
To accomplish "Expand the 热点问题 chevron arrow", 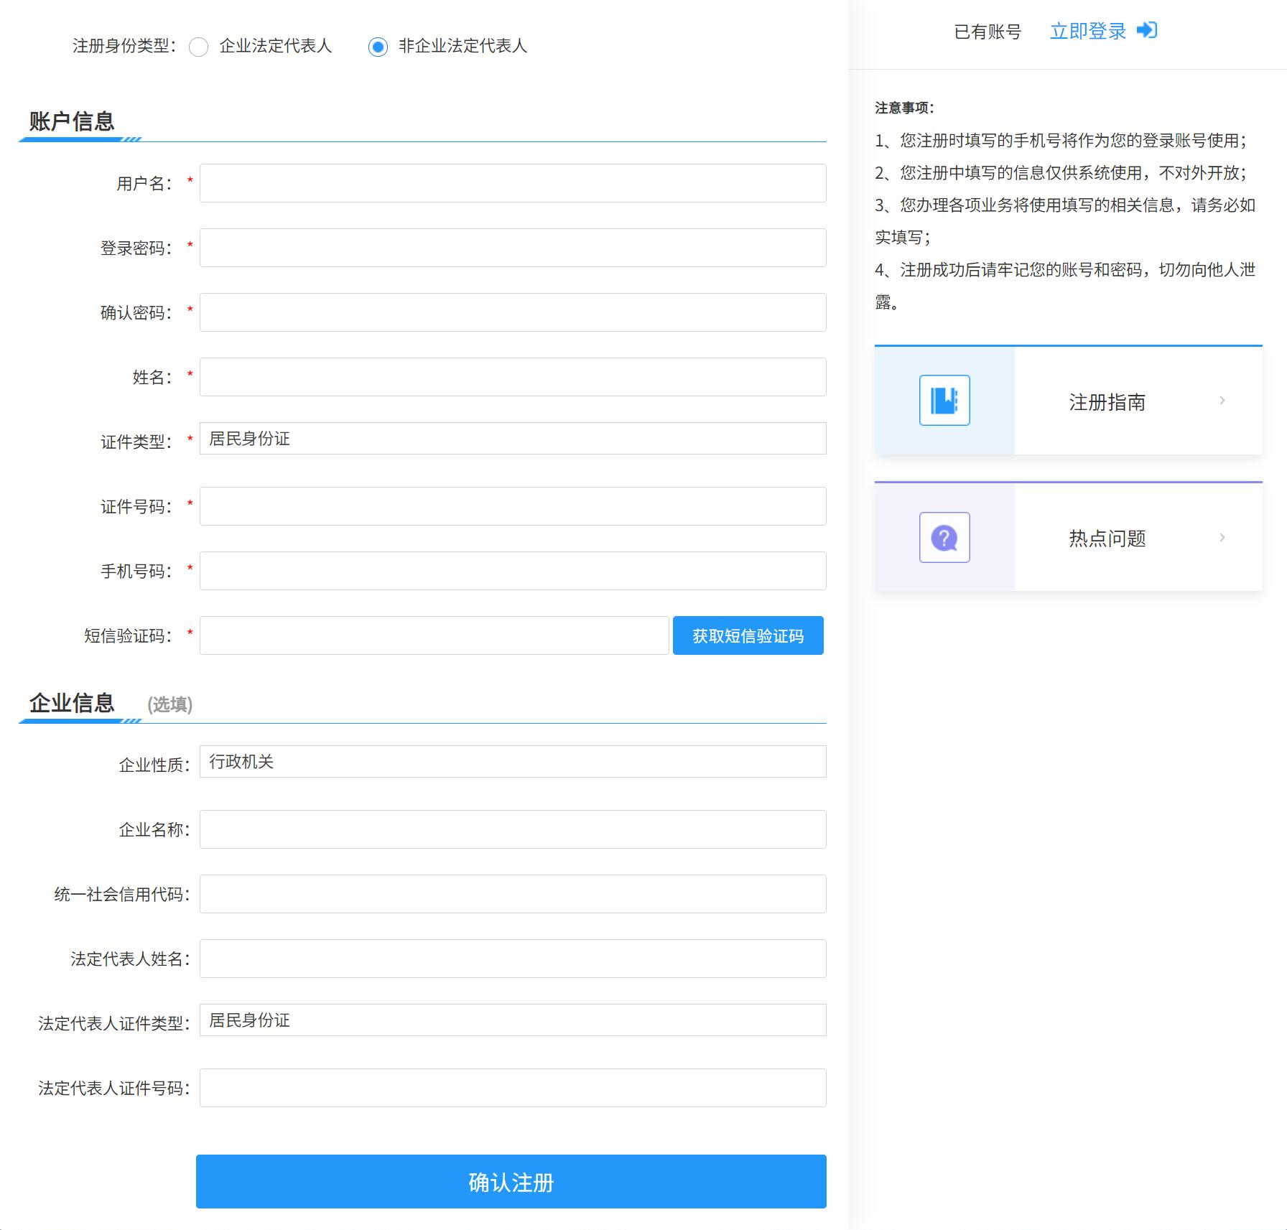I will (x=1222, y=538).
